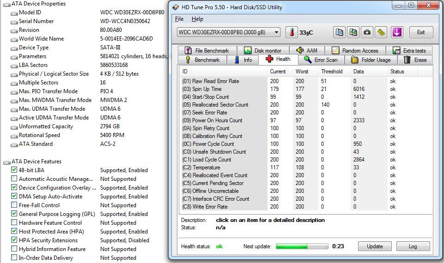Sort by the Current column header
Screen dimensions: 444x263
pyautogui.click(x=280, y=72)
